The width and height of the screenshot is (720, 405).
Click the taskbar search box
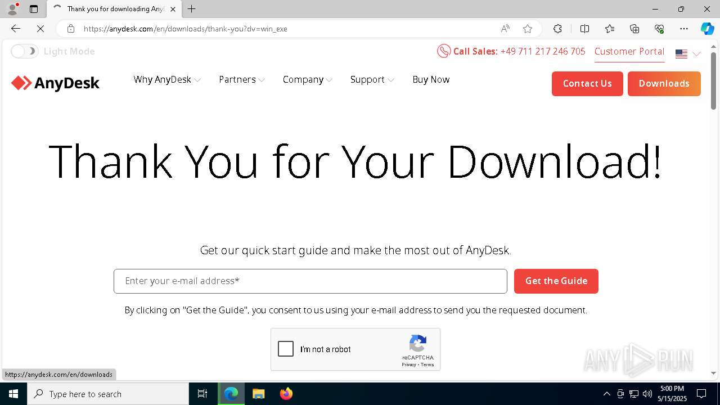(108, 394)
